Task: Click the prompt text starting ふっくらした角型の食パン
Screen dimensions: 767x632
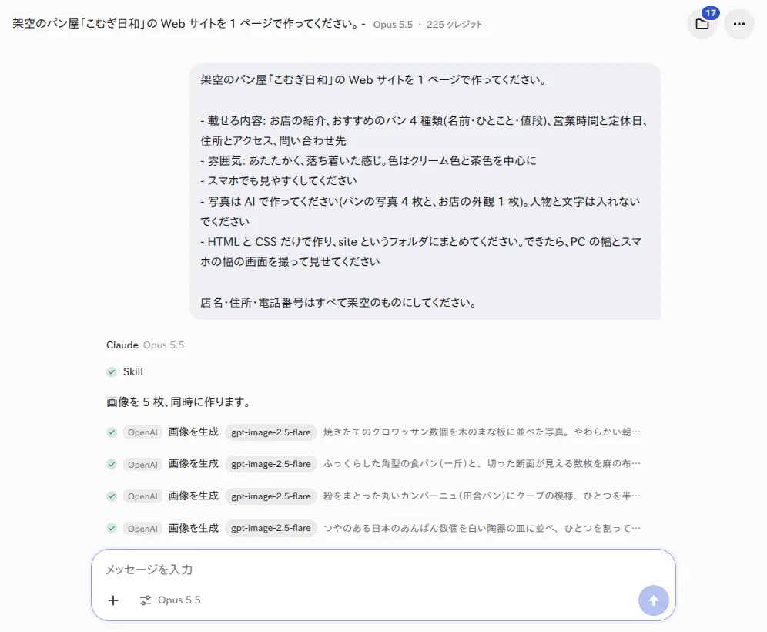Action: click(x=482, y=464)
